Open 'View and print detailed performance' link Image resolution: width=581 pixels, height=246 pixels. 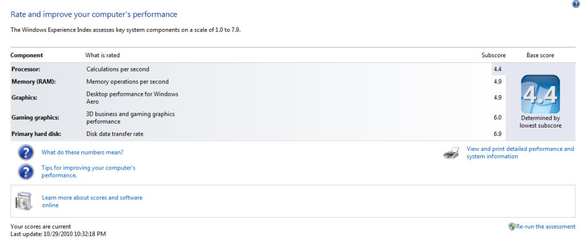pos(520,152)
